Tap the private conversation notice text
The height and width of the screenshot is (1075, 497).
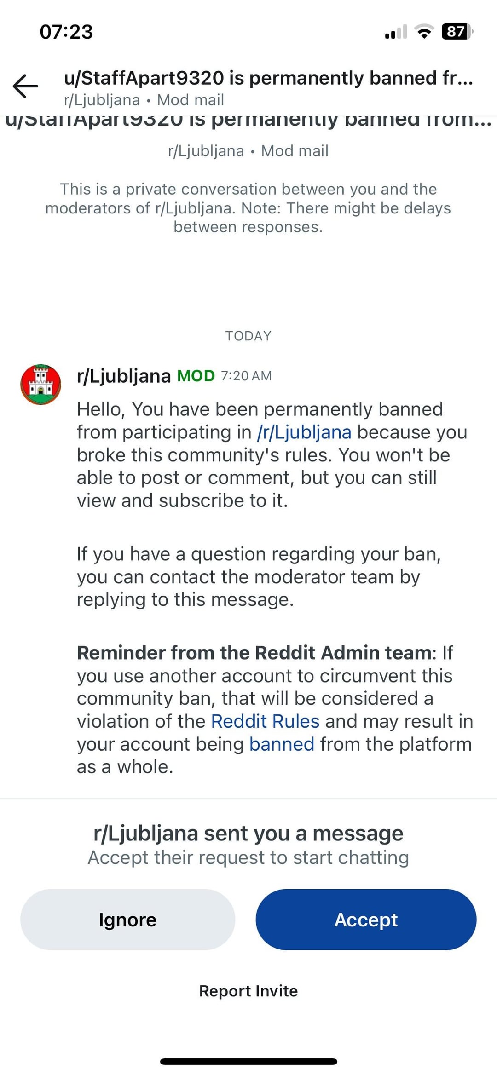coord(248,208)
